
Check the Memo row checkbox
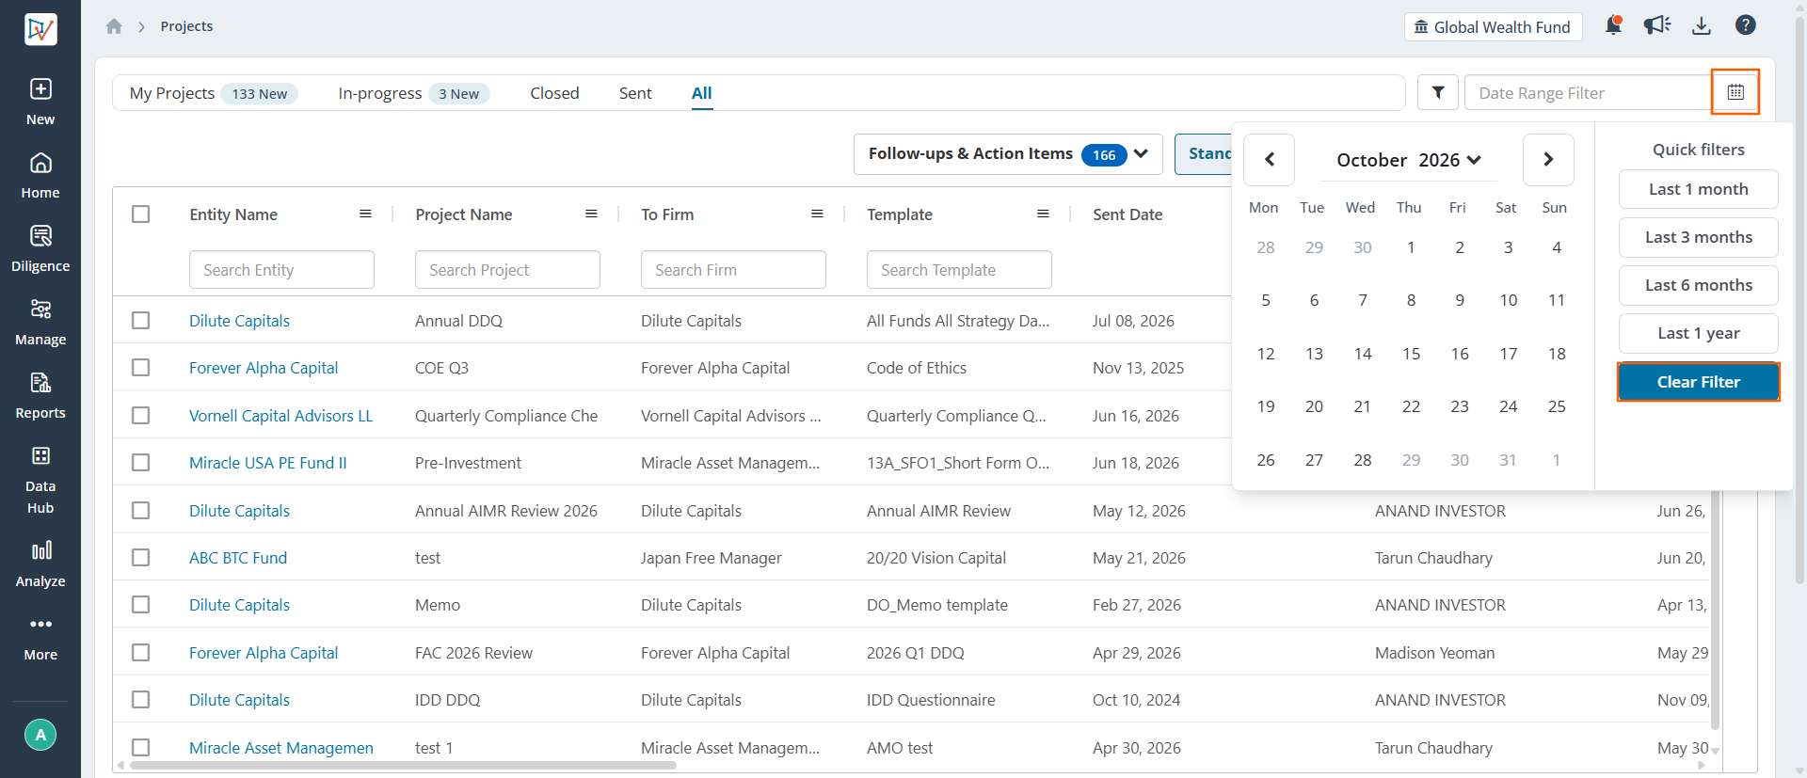pos(141,605)
